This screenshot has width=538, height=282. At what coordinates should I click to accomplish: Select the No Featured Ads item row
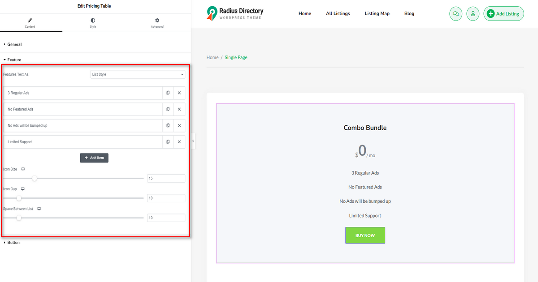coord(82,109)
